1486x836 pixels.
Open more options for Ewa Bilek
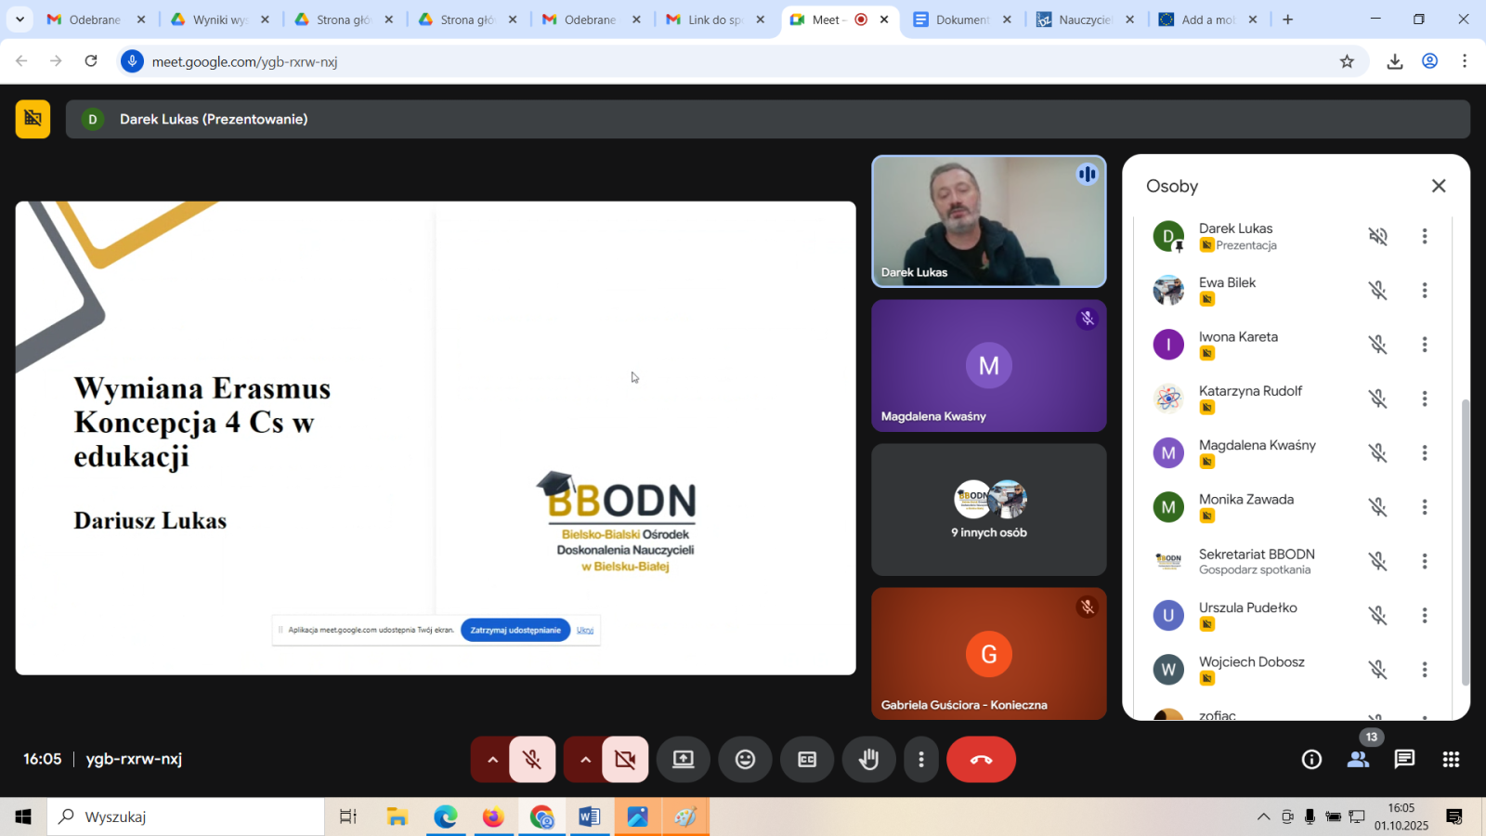click(1424, 291)
